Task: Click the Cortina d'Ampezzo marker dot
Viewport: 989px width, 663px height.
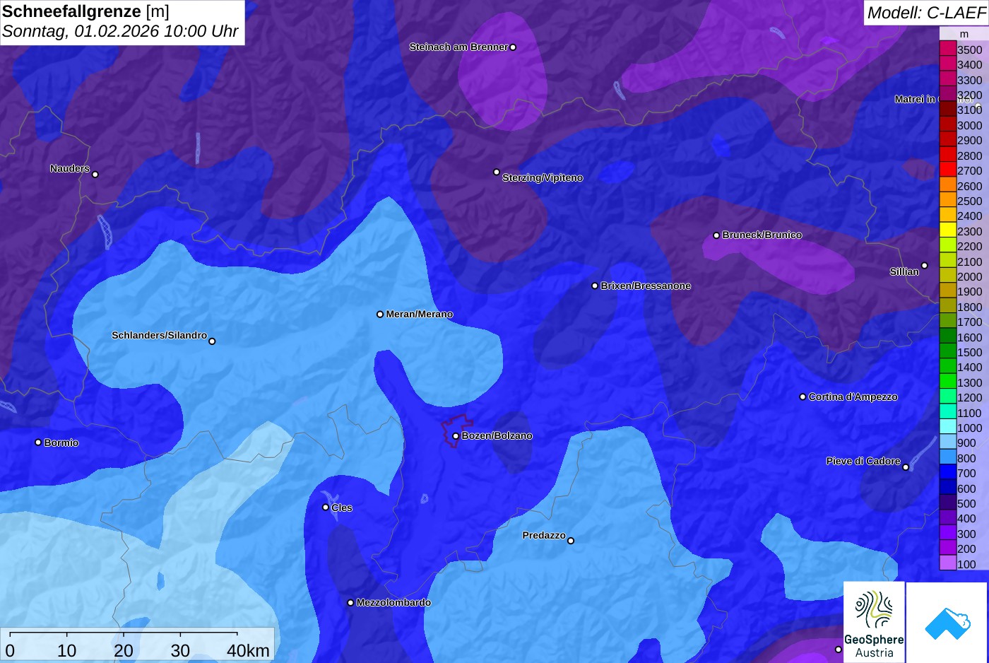Action: point(803,397)
